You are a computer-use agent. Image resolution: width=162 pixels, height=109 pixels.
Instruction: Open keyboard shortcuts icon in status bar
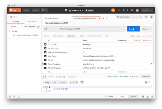[148, 97]
